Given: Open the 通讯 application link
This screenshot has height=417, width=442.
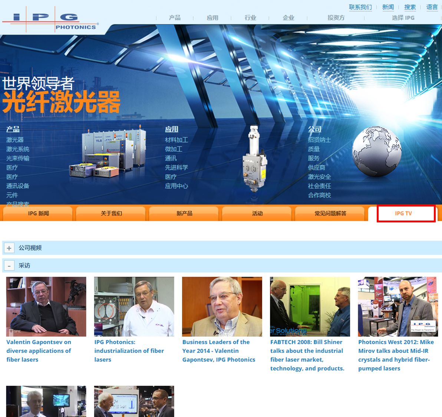Looking at the screenshot, I should [x=171, y=158].
